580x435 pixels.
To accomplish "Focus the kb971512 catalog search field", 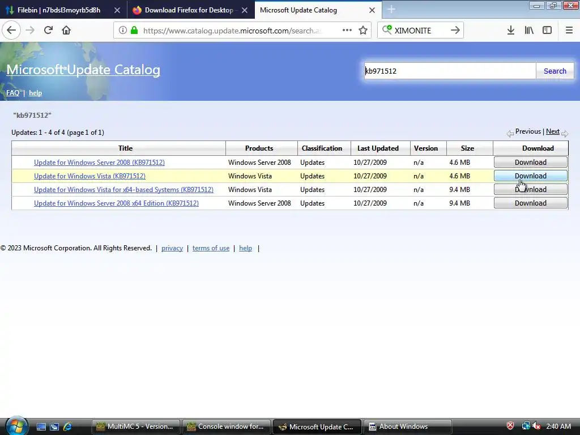I will (450, 71).
